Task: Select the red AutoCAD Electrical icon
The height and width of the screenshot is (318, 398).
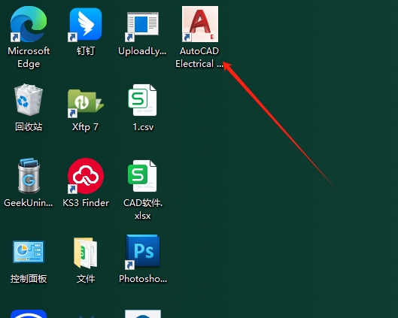Action: pos(200,24)
